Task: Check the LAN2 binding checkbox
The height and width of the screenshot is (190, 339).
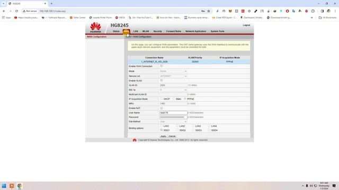Action: 177,126
